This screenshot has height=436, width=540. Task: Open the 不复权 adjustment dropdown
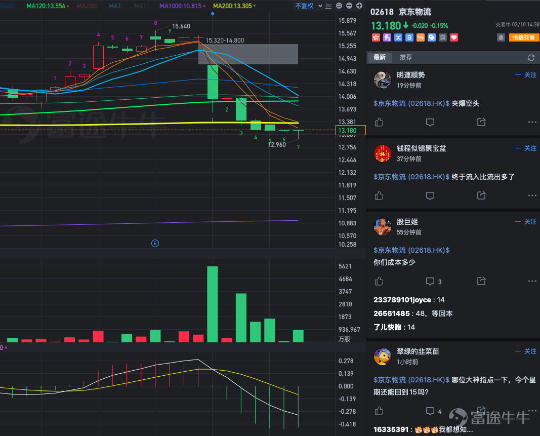309,6
